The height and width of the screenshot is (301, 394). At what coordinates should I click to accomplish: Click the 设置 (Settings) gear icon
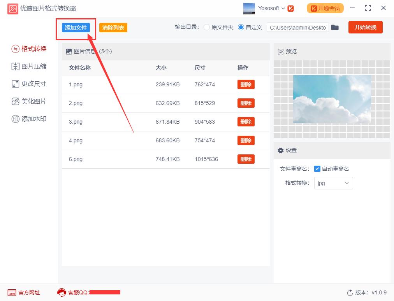(x=281, y=150)
